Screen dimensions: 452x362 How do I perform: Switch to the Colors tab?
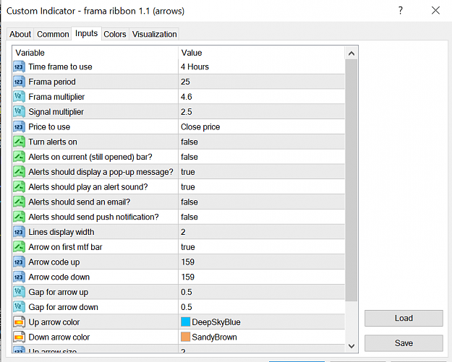[115, 34]
